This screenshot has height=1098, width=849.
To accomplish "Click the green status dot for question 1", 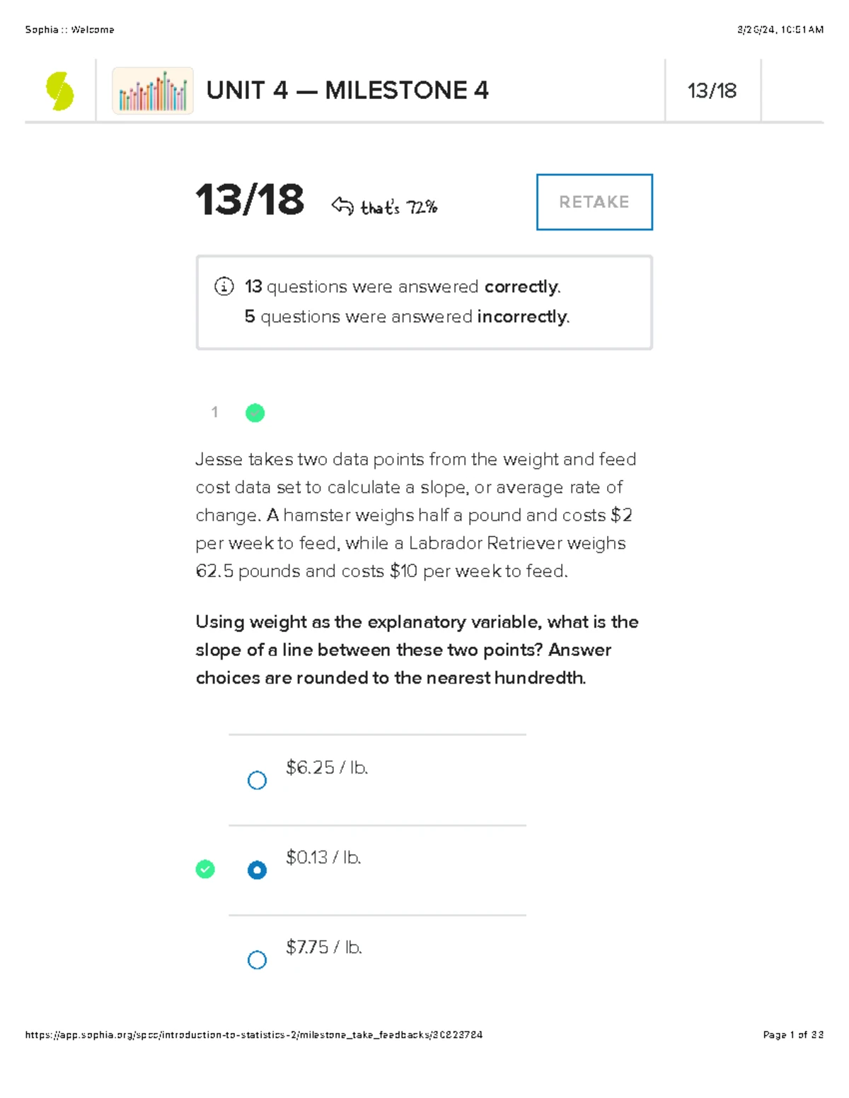I will [255, 413].
